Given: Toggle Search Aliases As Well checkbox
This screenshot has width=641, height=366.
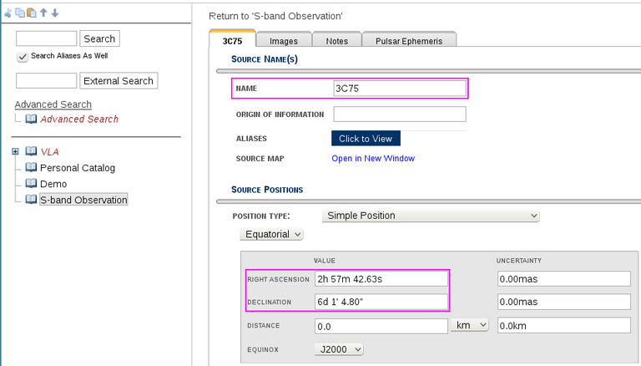Looking at the screenshot, I should pos(23,57).
